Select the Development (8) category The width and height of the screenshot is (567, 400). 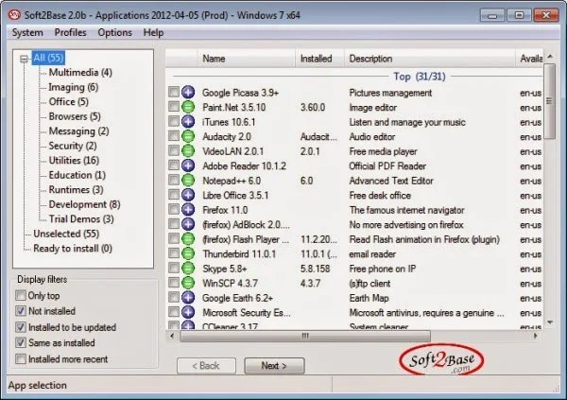[x=85, y=204]
